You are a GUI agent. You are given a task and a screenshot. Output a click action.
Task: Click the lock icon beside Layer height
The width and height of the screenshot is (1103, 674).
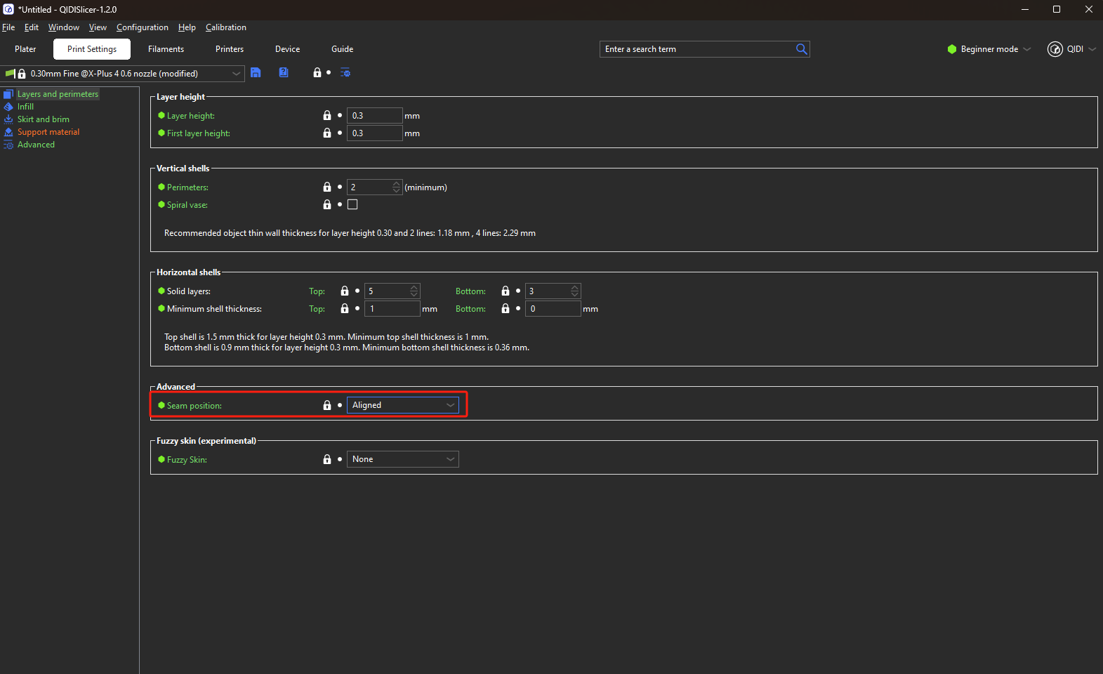(x=327, y=116)
